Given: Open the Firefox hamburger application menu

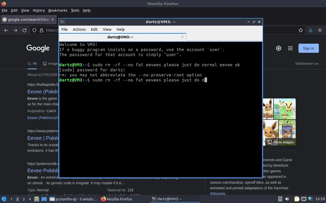Looking at the screenshot, I should (x=320, y=30).
